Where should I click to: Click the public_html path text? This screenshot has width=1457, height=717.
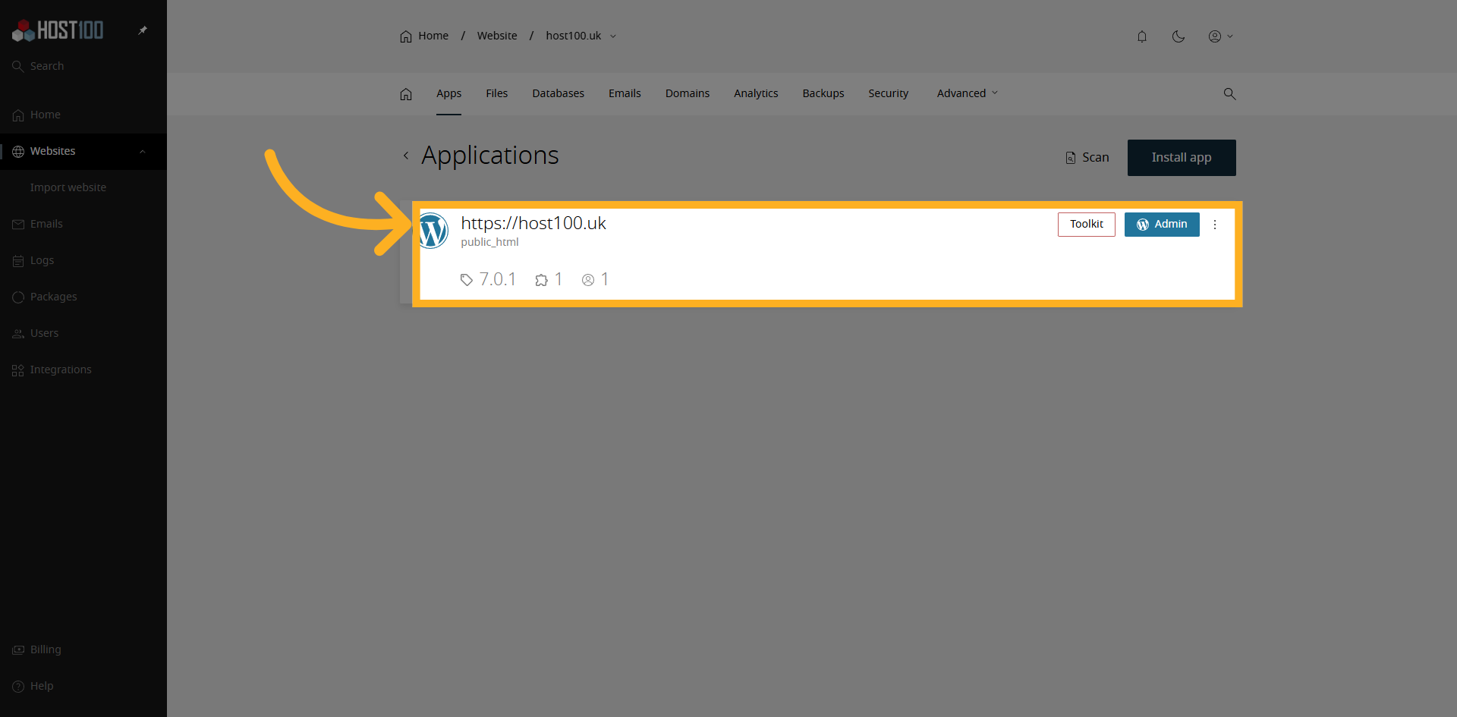[489, 242]
